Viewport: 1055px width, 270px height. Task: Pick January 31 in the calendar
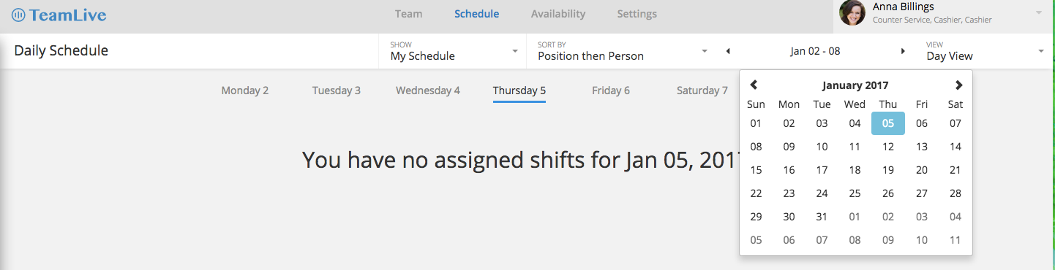(x=822, y=217)
